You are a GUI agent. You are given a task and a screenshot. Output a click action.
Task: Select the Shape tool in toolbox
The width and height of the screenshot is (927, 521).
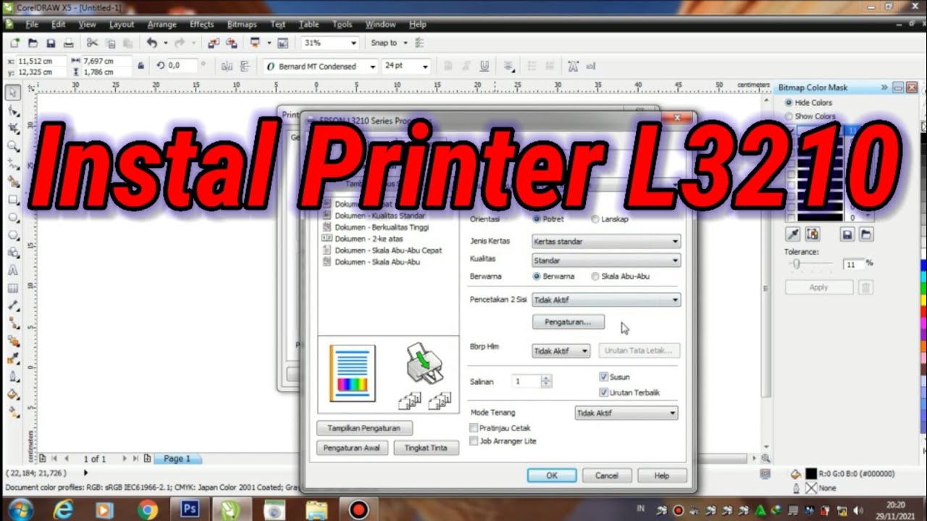point(13,111)
